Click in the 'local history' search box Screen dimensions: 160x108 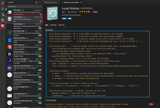pos(24,6)
